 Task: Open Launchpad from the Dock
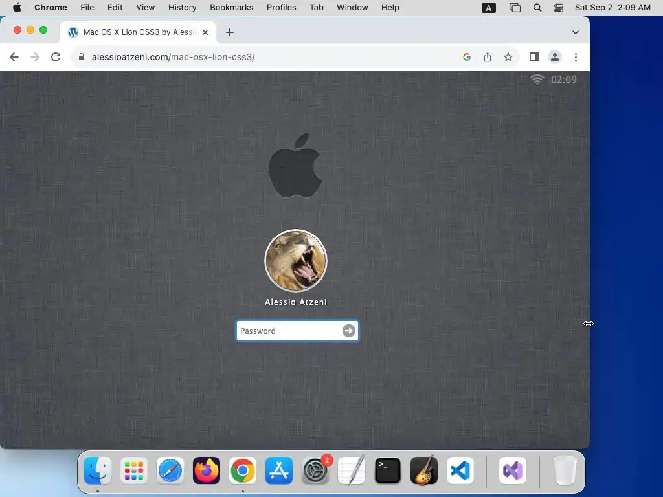click(134, 470)
